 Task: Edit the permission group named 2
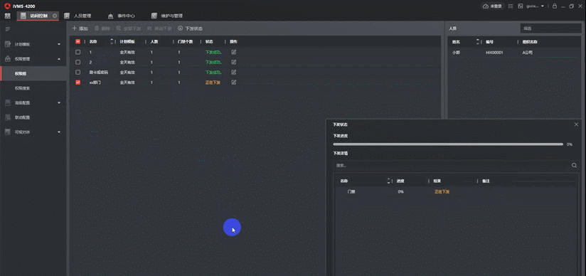233,62
